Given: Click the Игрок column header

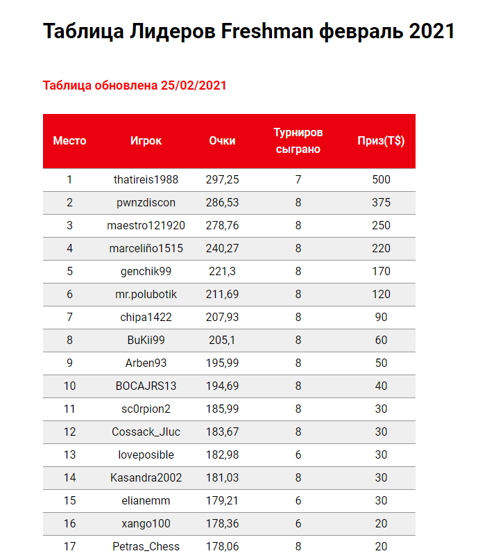Looking at the screenshot, I should click(x=146, y=141).
